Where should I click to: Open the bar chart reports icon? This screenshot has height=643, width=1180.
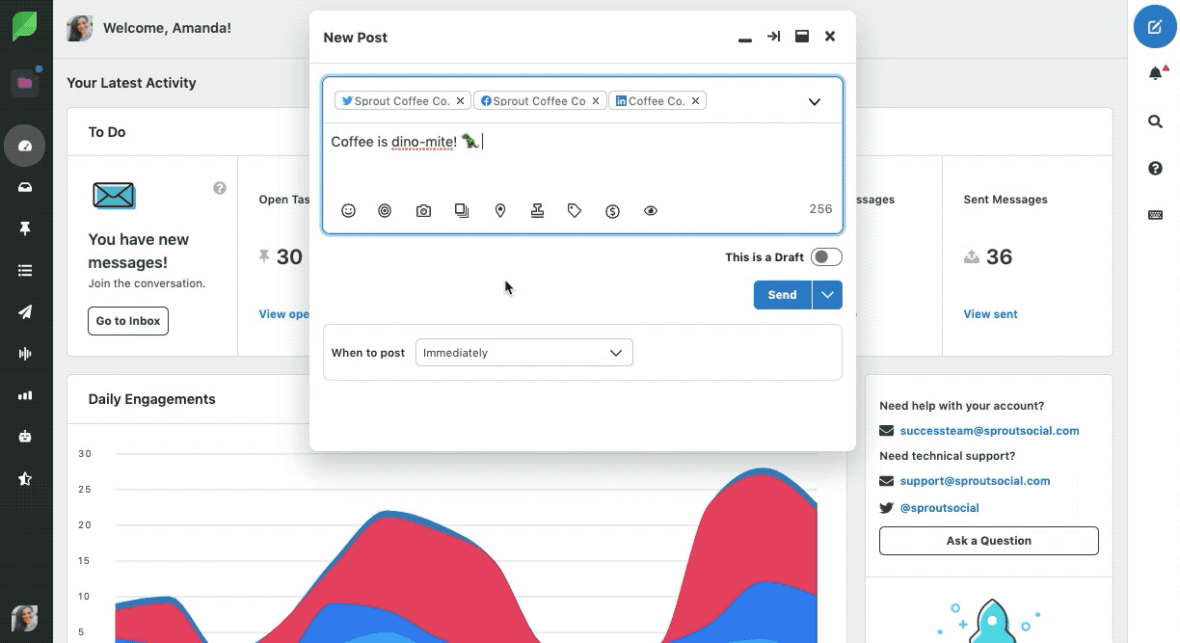25,395
